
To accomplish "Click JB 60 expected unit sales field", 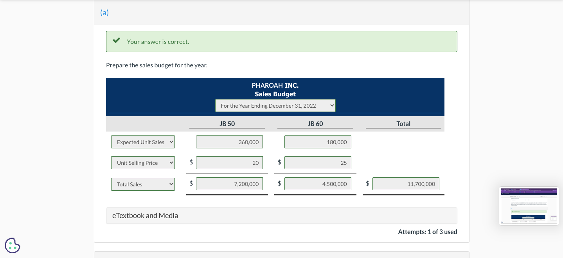I will pos(318,142).
